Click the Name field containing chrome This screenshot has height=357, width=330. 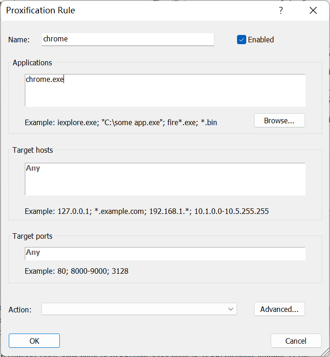128,39
